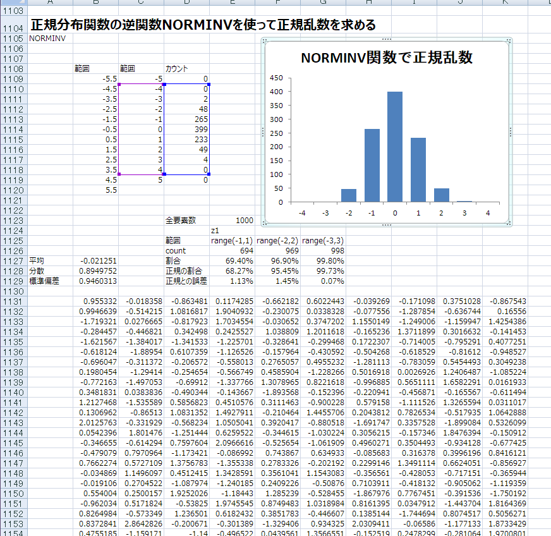
Task: Select the cell showing 1000
Action: point(233,221)
